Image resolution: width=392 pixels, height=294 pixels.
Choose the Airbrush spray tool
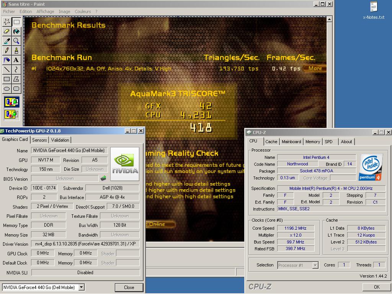(x=7, y=60)
